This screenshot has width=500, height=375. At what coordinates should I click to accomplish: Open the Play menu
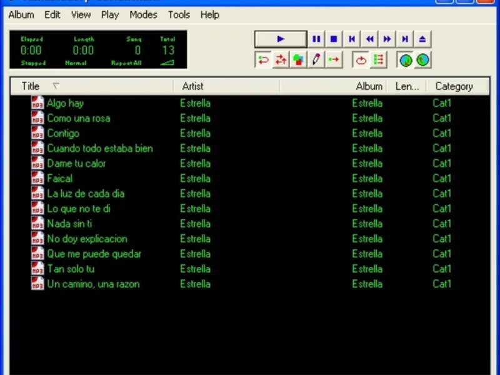(x=110, y=14)
